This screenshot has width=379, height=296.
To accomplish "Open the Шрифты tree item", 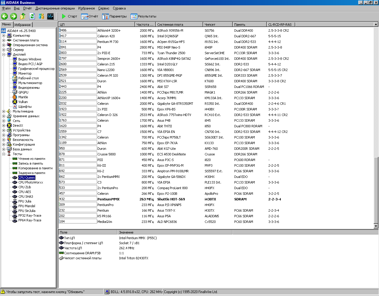I will (x=25, y=107).
